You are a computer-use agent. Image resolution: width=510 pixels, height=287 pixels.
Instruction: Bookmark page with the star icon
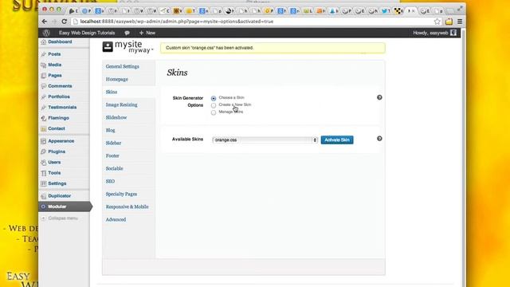pyautogui.click(x=437, y=22)
